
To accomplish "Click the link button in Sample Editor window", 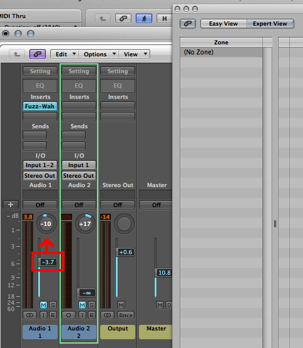I will coord(188,23).
